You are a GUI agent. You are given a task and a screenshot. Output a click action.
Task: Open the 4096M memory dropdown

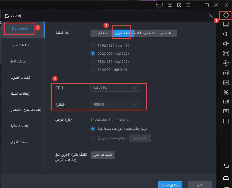(x=115, y=105)
